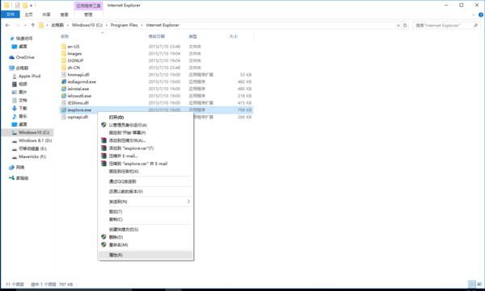
Task: Click the iediagcmd.exe Internet Explorer icon
Action: (64, 81)
